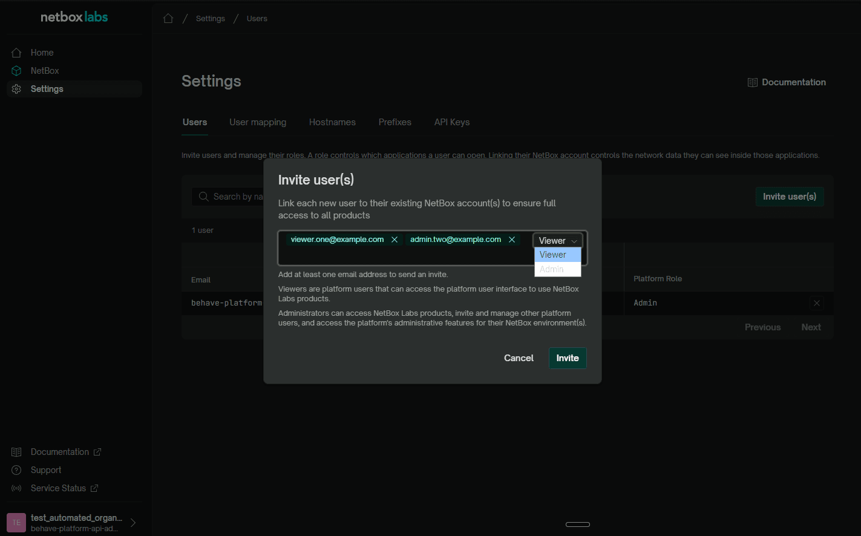This screenshot has height=536, width=861.
Task: Open the Viewer role dropdown
Action: click(558, 241)
